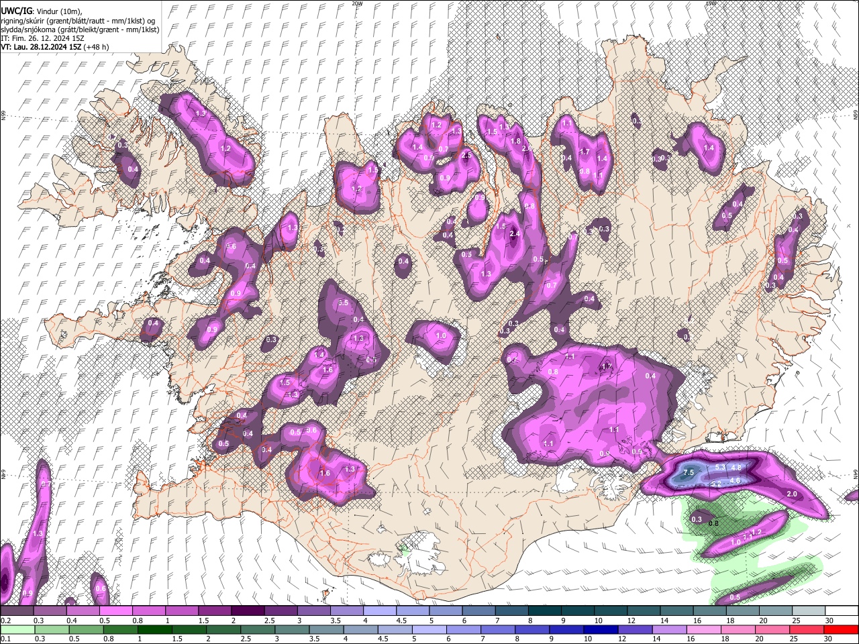
Task: Click the 15W longitude label at top edge
Action: point(711,3)
